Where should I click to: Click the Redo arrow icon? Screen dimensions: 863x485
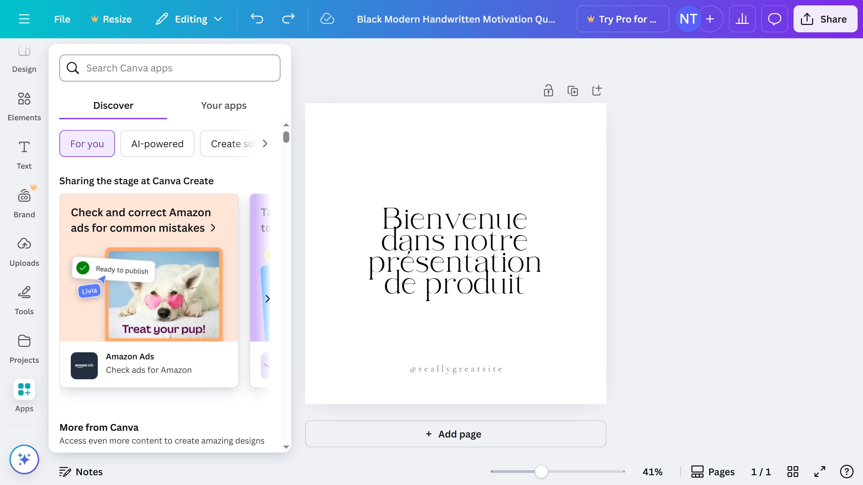(x=288, y=19)
